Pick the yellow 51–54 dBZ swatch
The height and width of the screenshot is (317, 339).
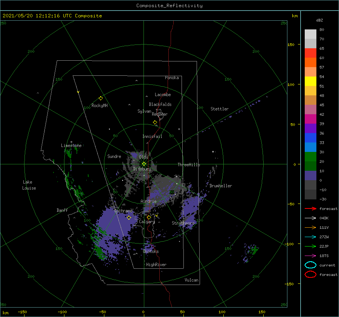310,81
